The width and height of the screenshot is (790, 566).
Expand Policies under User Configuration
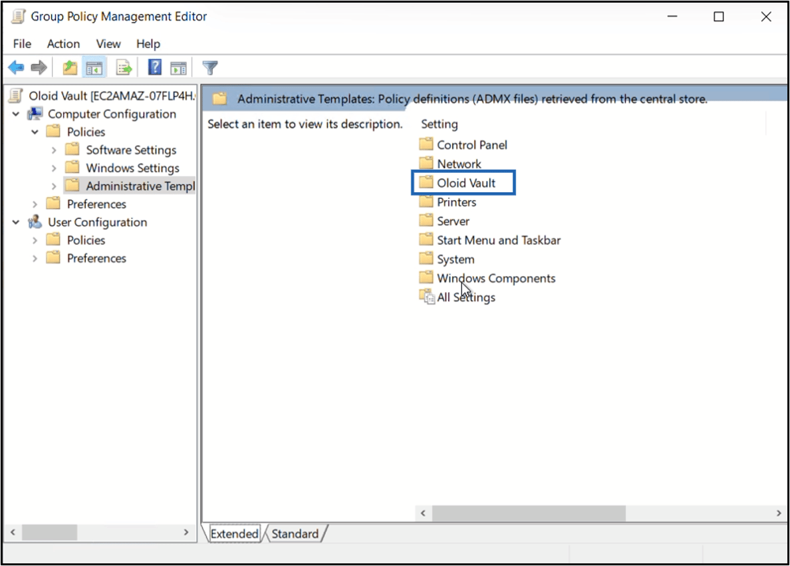pos(35,240)
